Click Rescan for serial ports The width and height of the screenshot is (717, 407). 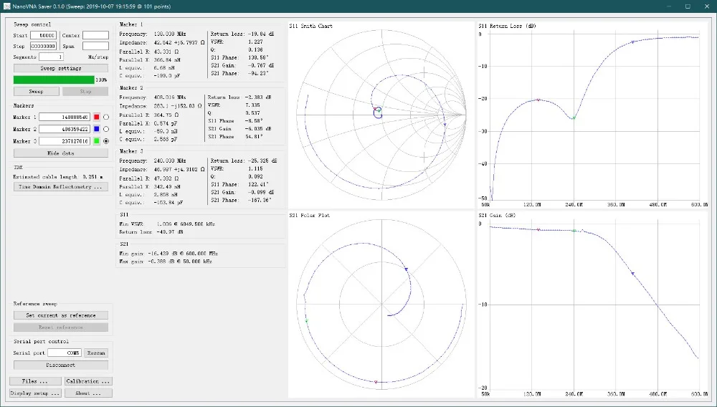pos(96,353)
